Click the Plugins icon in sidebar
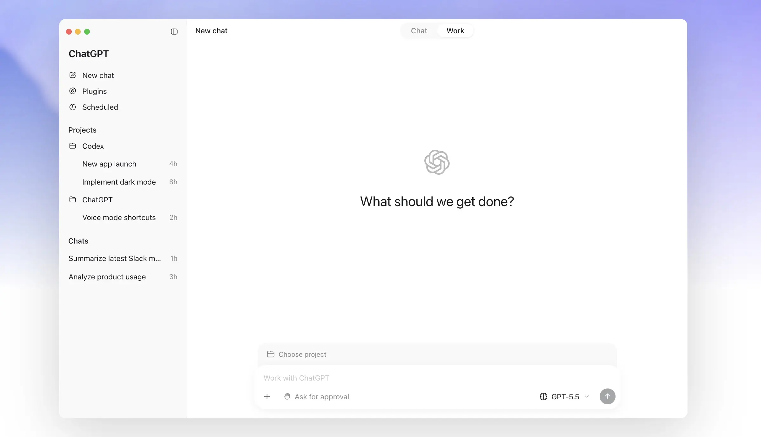 [x=72, y=91]
